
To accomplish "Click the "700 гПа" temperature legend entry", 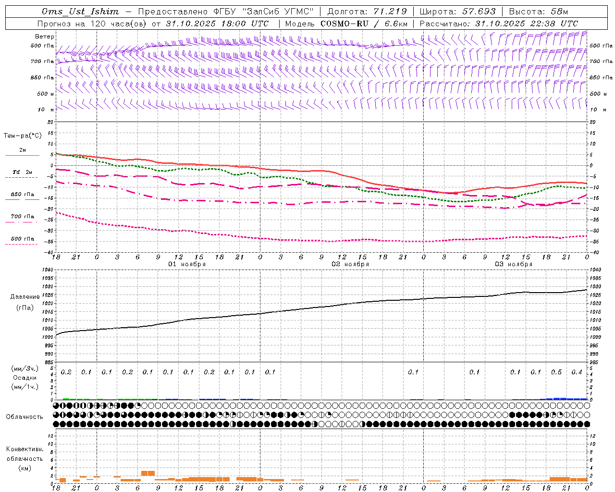I will click(x=22, y=217).
